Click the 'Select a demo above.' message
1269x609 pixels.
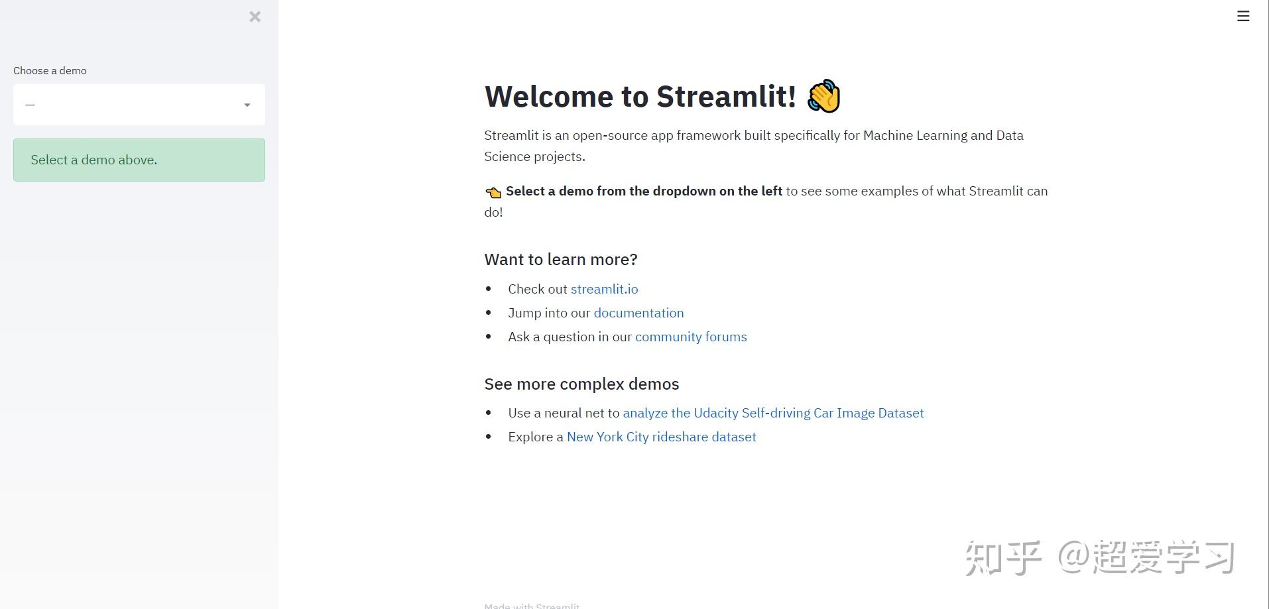click(139, 160)
